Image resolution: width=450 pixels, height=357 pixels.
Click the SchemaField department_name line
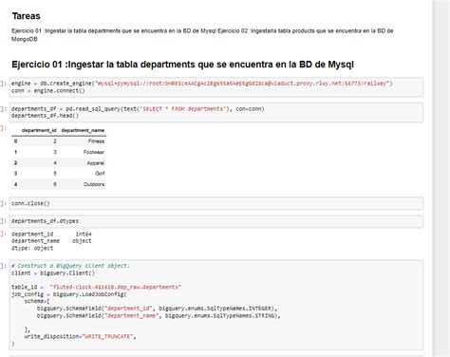pos(159,316)
